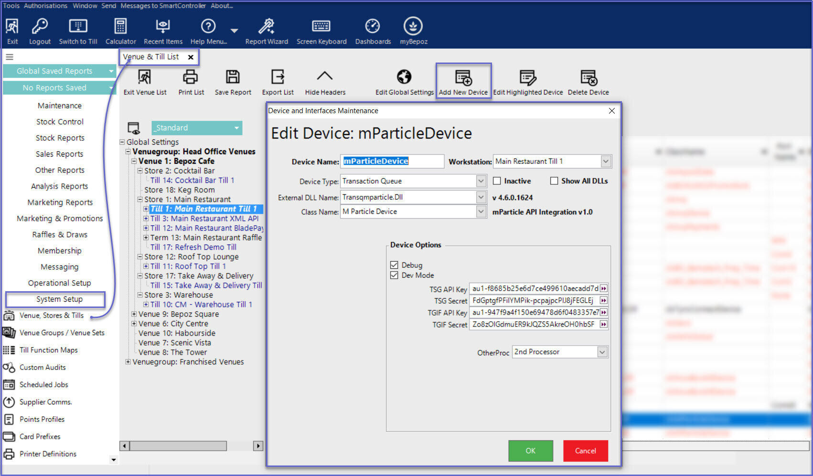Open the OtherProc processor dropdown
813x476 pixels.
point(602,352)
